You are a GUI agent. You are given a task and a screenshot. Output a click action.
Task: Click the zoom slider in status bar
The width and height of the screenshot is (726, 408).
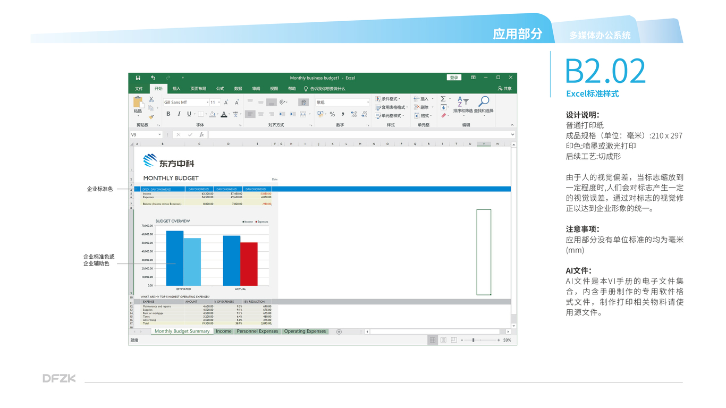click(x=480, y=340)
